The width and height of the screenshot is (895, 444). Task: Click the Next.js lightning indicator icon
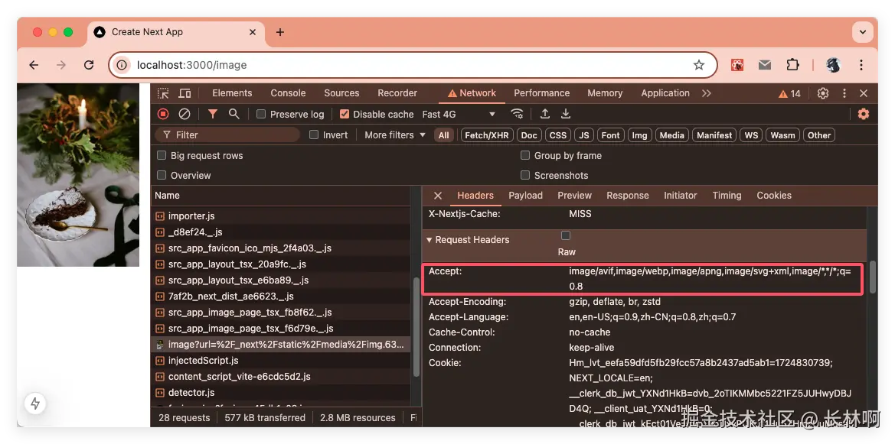point(35,403)
